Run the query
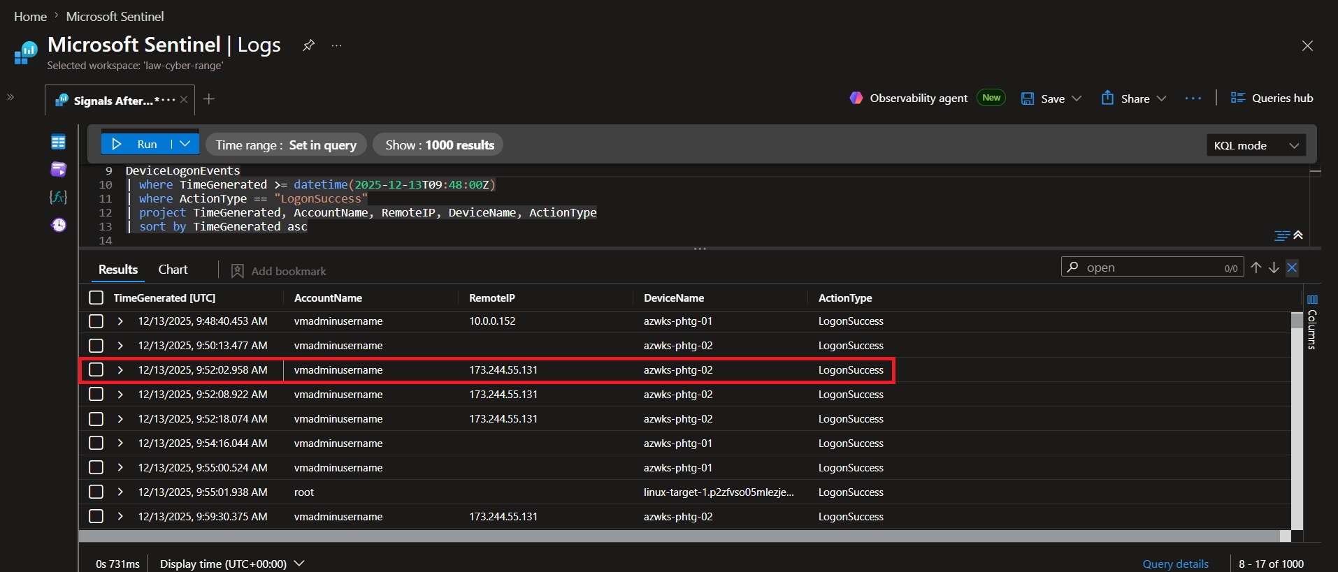 [137, 144]
